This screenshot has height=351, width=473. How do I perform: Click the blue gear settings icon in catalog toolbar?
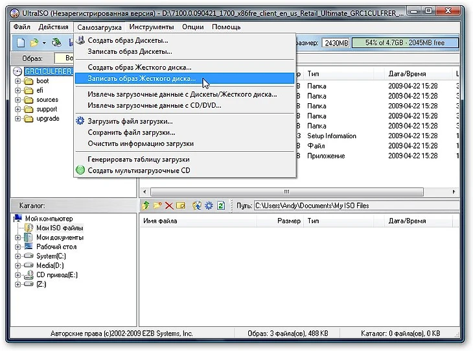209,206
